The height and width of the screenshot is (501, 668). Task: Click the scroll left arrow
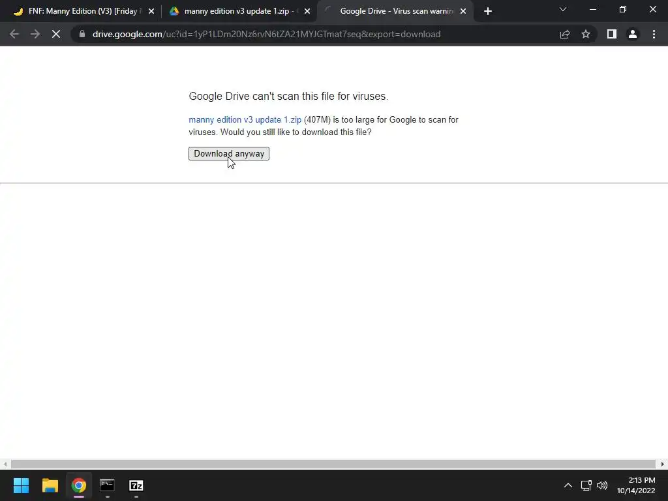(5, 464)
